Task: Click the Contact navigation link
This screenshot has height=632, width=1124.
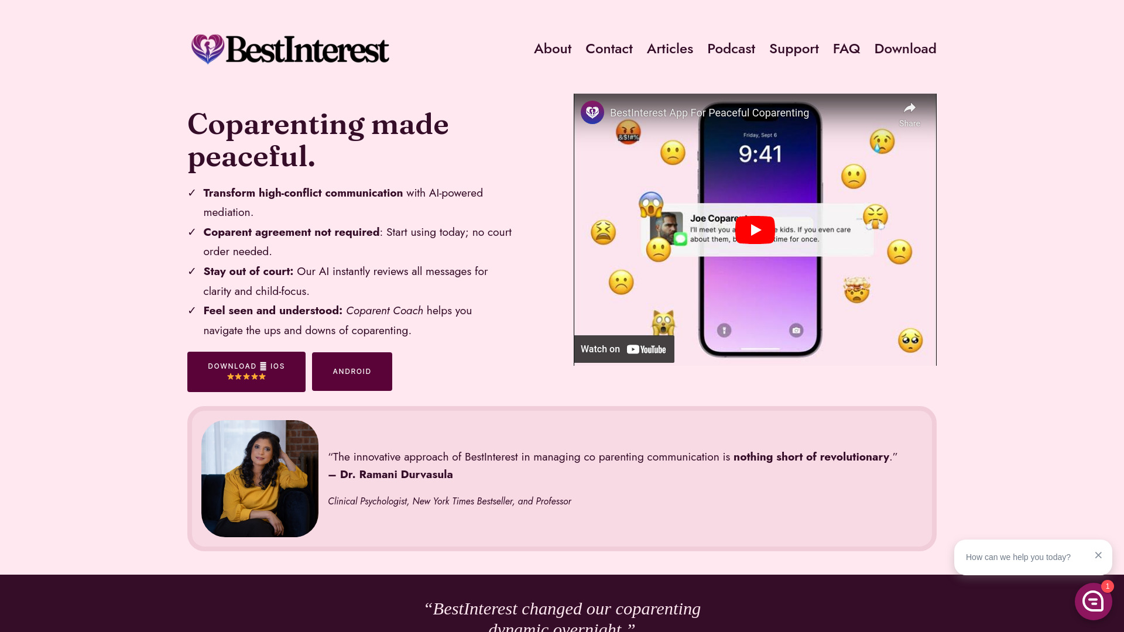Action: pos(609,49)
